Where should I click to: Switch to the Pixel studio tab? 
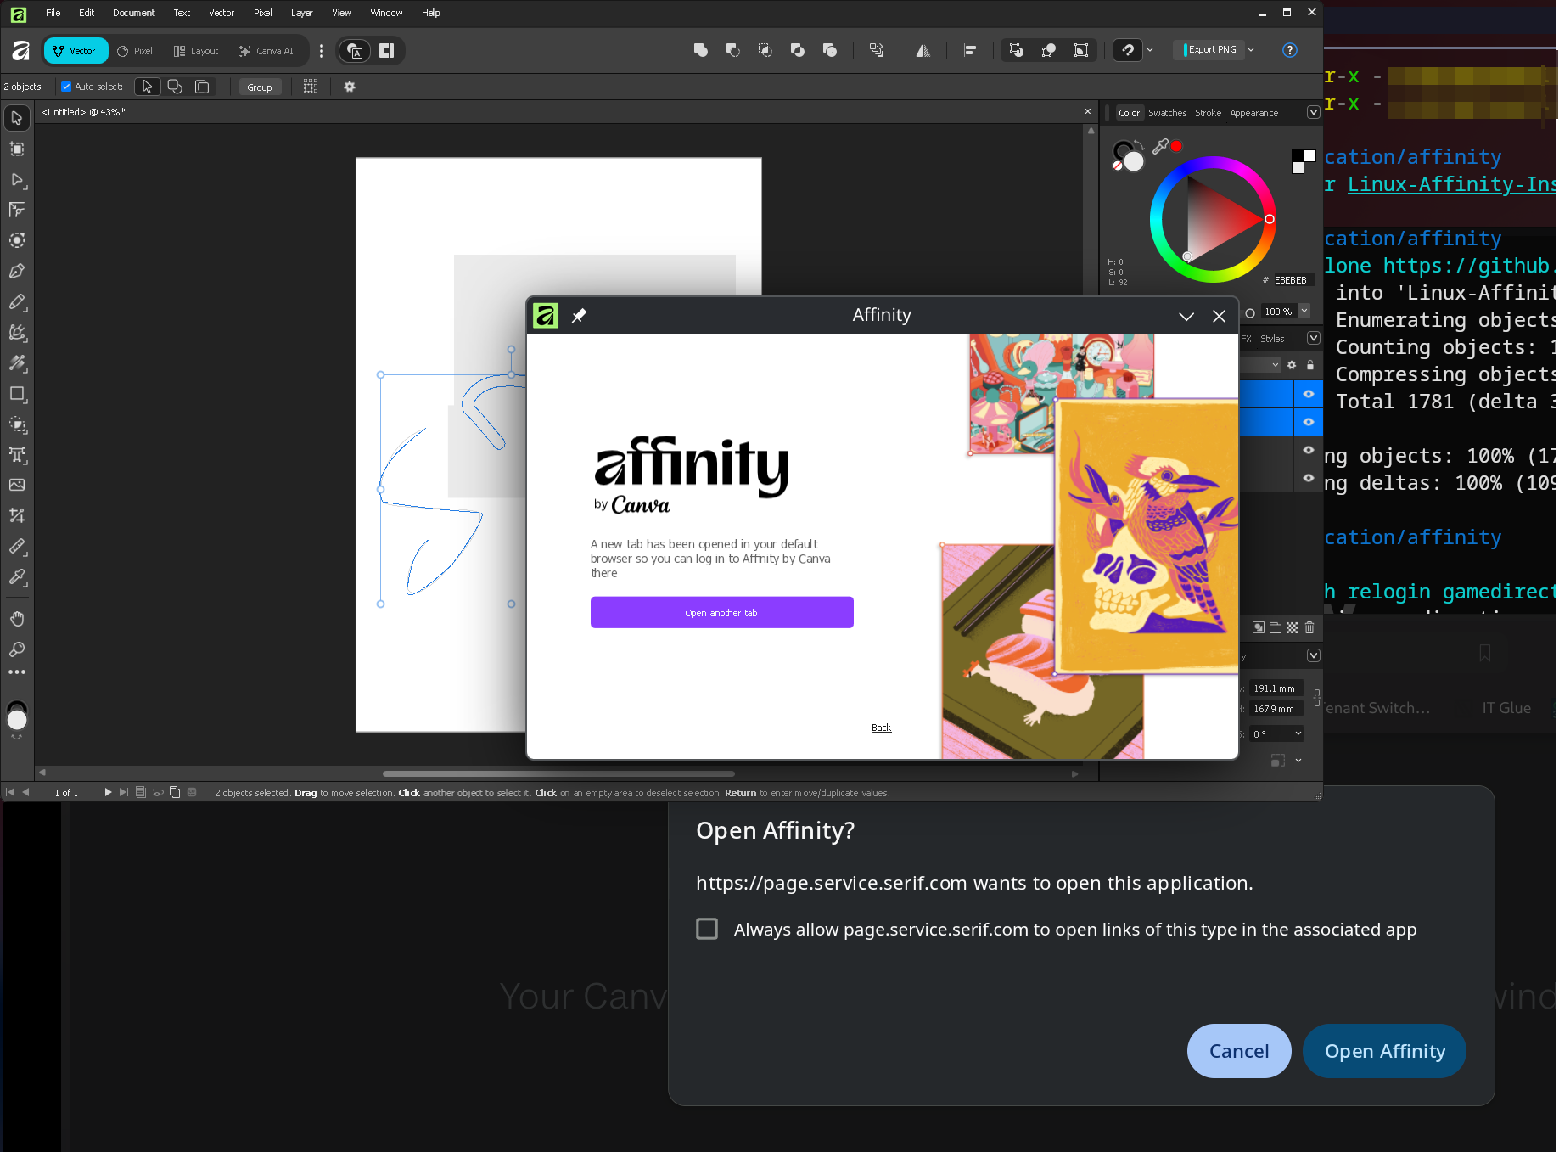pos(135,51)
